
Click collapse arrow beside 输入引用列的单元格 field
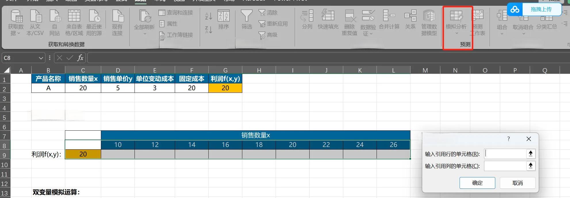click(531, 166)
